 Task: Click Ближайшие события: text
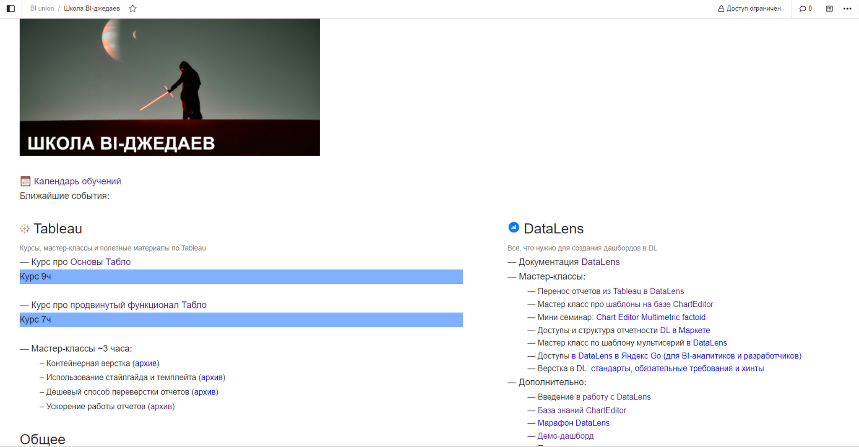coord(65,196)
